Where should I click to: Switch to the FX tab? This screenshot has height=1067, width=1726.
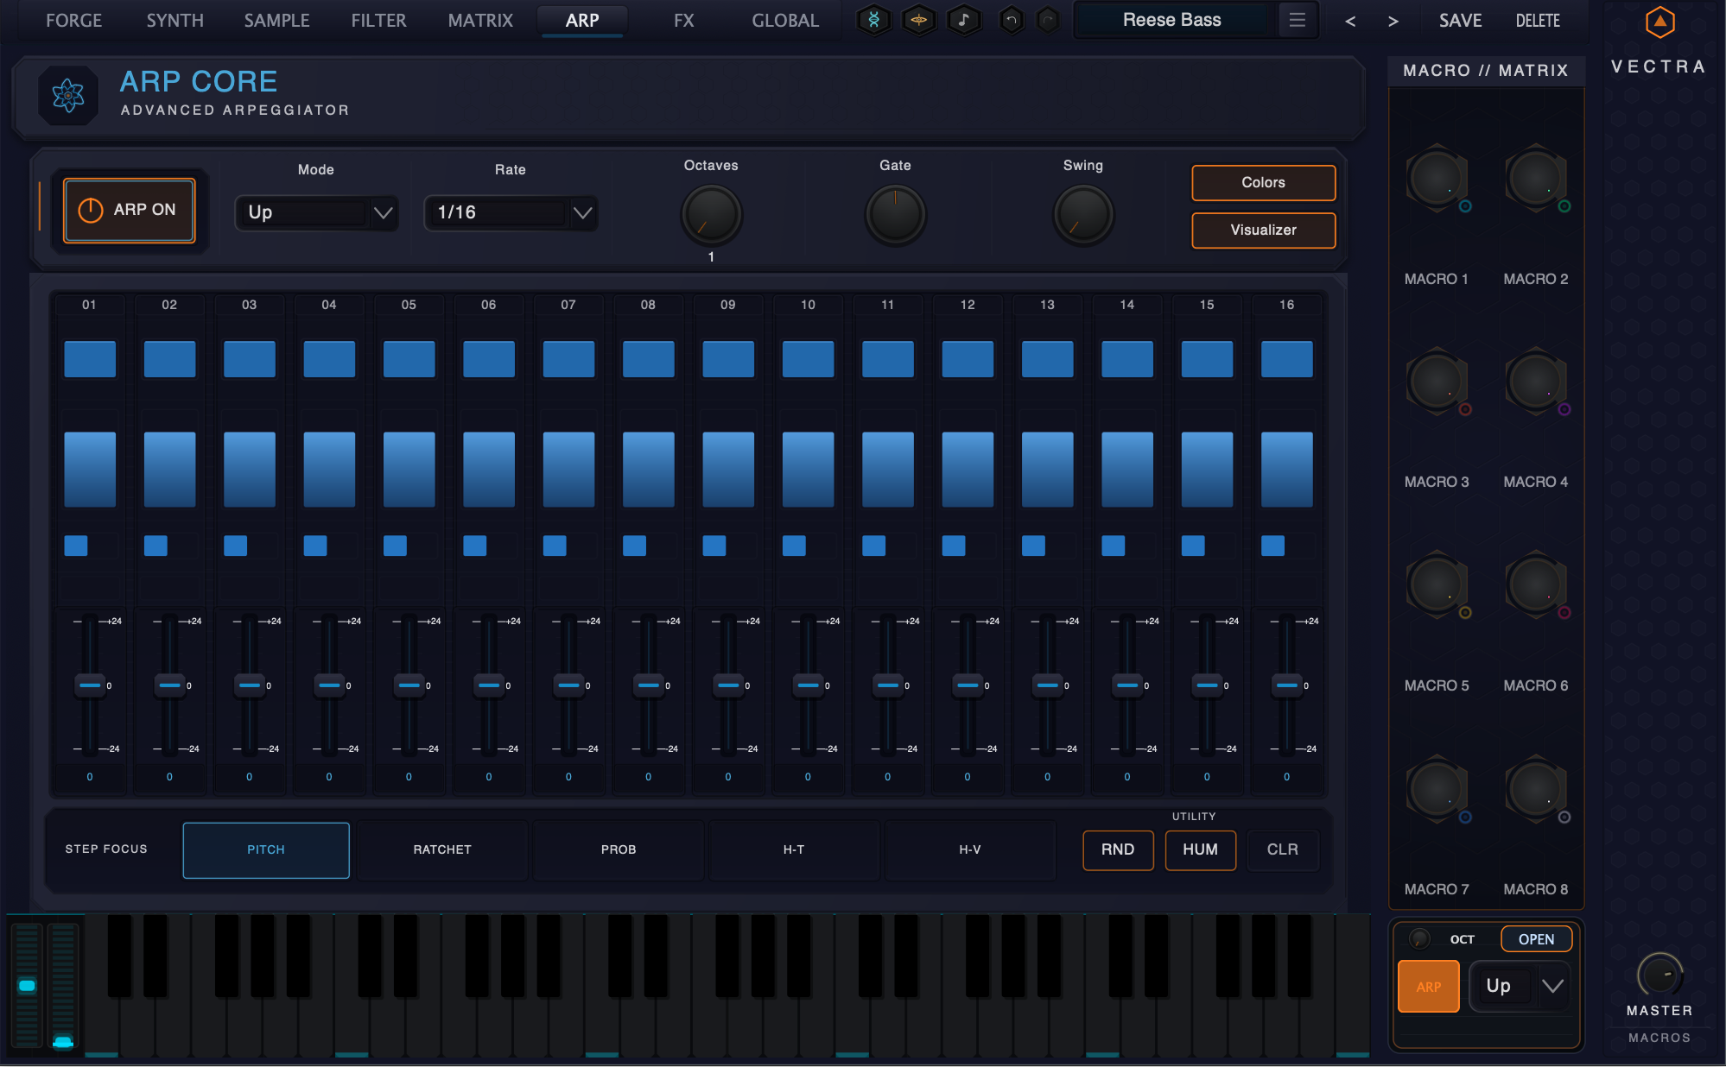pos(683,20)
